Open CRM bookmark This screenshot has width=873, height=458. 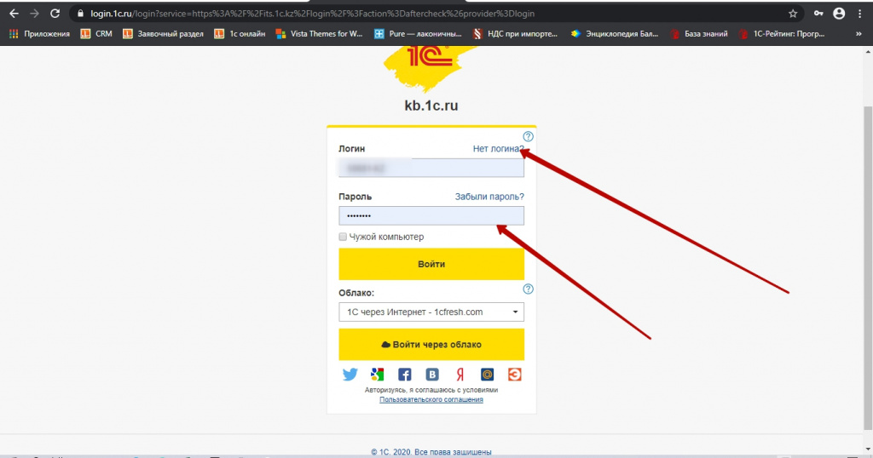pos(96,34)
